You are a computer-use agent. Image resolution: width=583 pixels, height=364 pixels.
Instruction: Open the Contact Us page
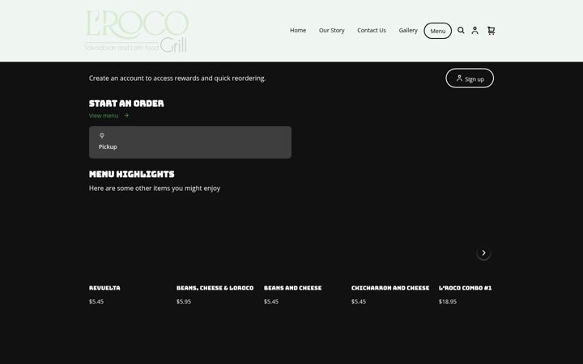pos(372,31)
